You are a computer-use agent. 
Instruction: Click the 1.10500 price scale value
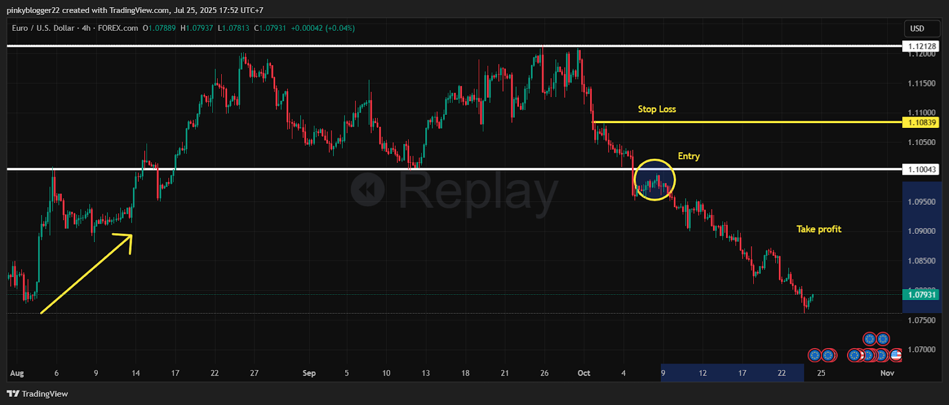click(922, 143)
